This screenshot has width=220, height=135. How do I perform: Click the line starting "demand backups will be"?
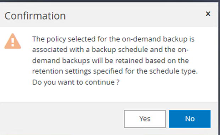point(110,61)
